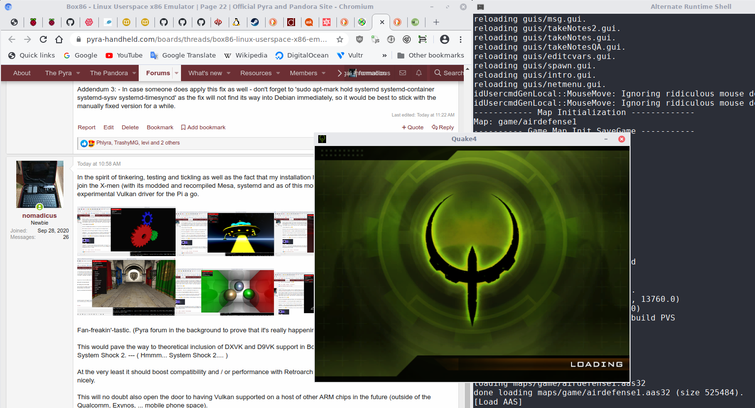
Task: Open new browser tab with plus button
Action: point(436,22)
